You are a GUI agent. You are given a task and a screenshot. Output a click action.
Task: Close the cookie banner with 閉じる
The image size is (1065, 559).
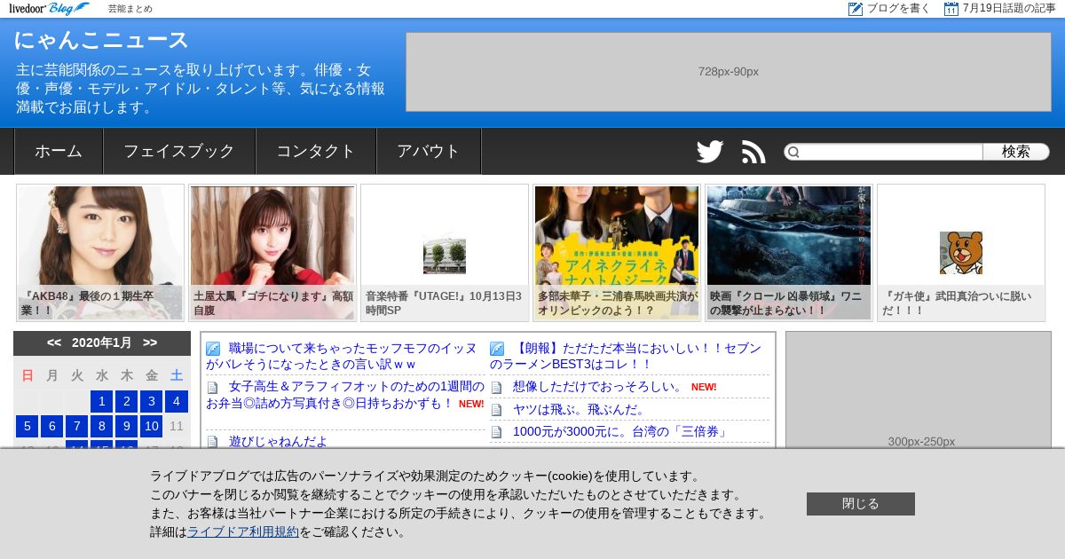pos(861,504)
